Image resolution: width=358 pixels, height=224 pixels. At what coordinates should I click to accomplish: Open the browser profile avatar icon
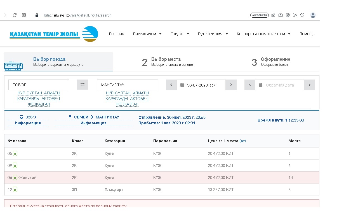click(313, 15)
